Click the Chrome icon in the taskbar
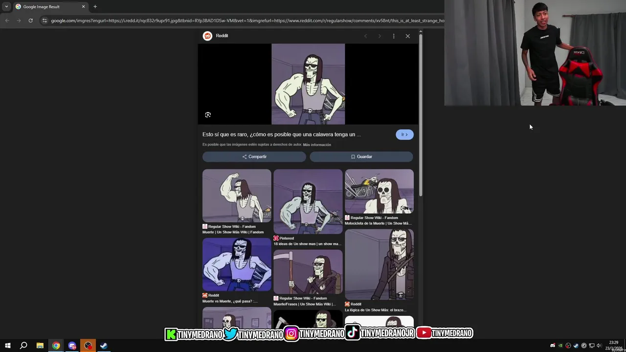Viewport: 626px width, 352px height. point(56,346)
